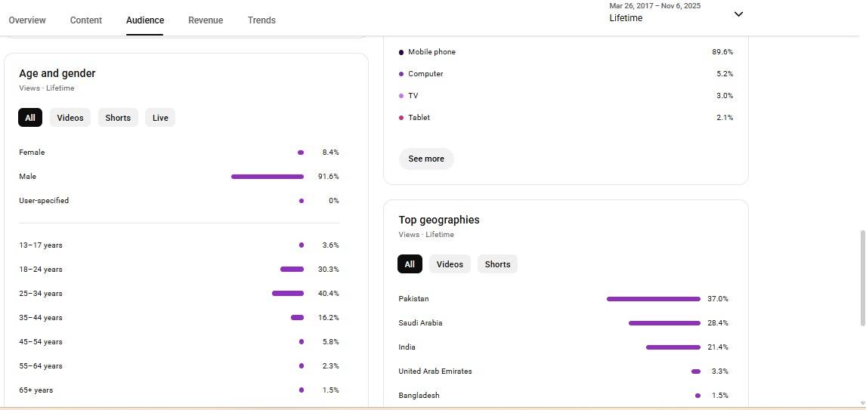Image resolution: width=866 pixels, height=410 pixels.
Task: Filter Top geographies by Shorts
Action: coord(497,264)
